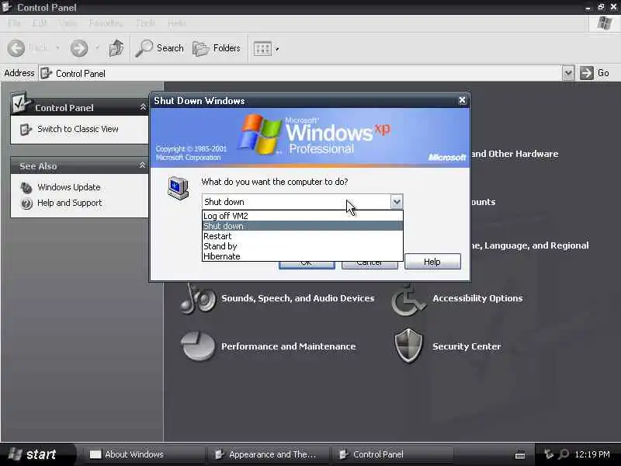Click the magnifier icon in system tray
621x466 pixels.
tap(564, 454)
